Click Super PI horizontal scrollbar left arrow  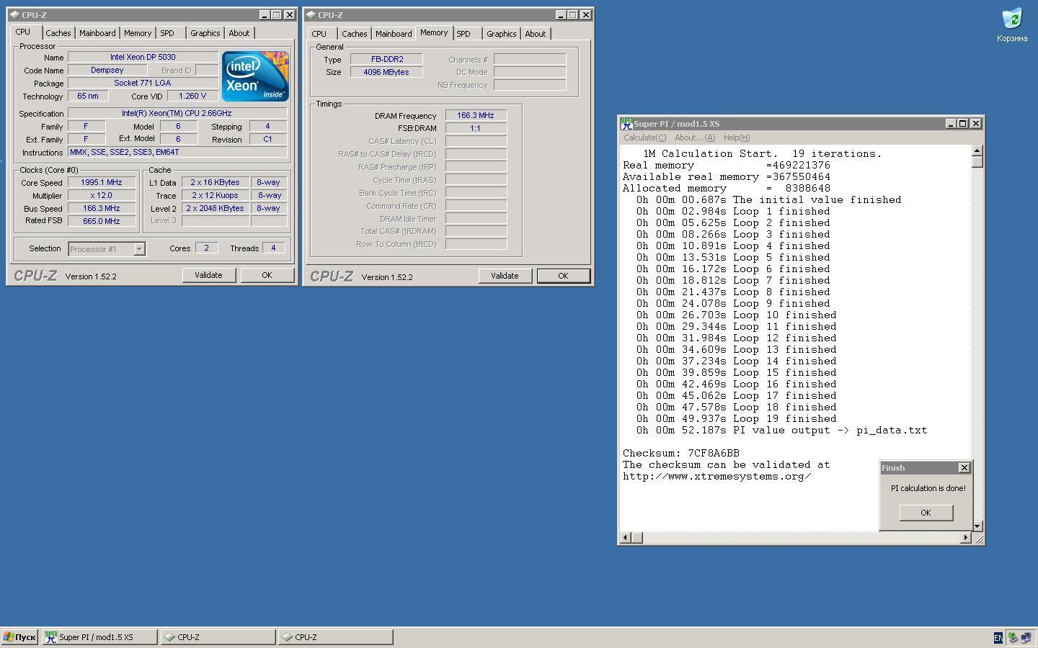(626, 538)
